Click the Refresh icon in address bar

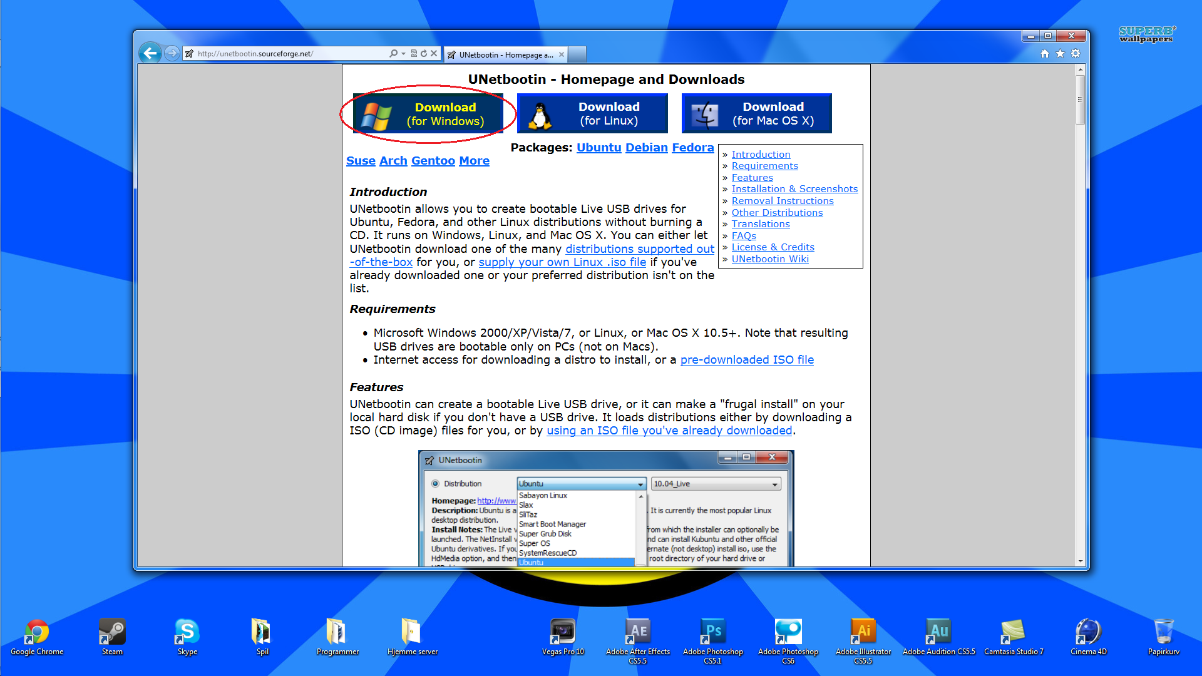[424, 54]
